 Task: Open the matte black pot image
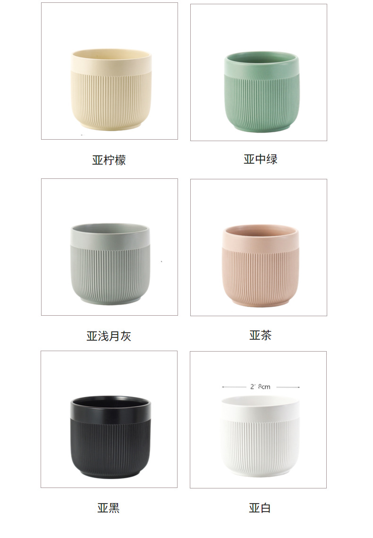[109, 419]
